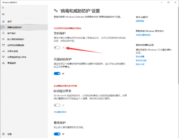
Task: Click the 实时保护 heading
Action: point(60,33)
